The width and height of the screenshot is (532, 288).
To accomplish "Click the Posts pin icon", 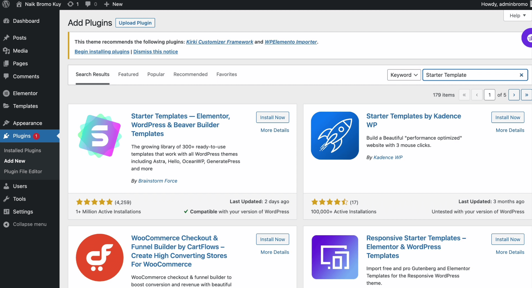I will click(6, 38).
